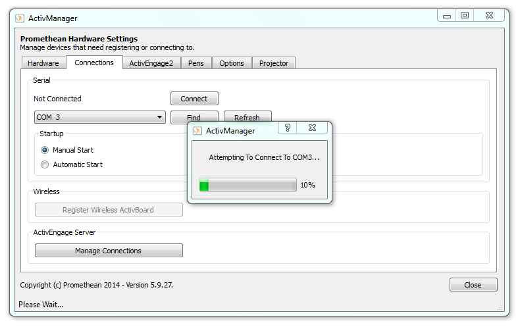520x327 pixels.
Task: Click the ActivManager icon in main title bar
Action: 20,18
